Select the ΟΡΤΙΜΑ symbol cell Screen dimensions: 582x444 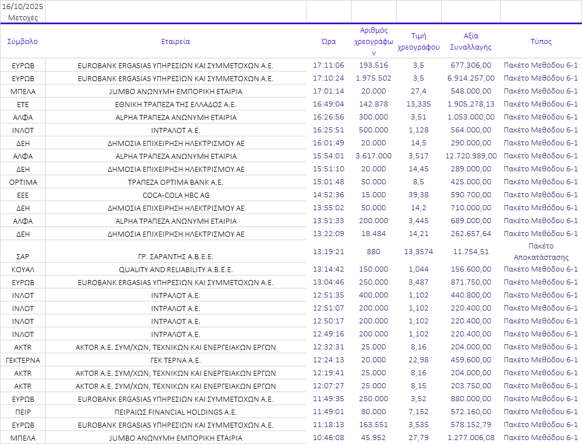point(23,182)
